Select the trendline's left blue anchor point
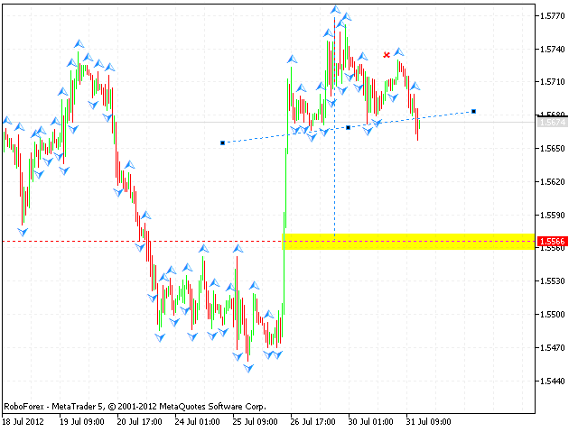 point(222,142)
